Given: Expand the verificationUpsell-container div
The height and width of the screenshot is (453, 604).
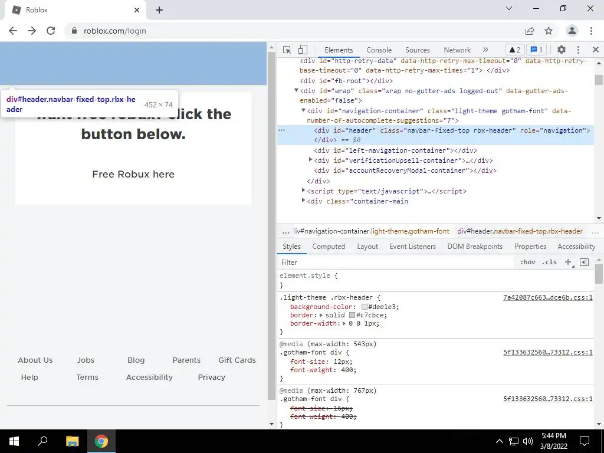Looking at the screenshot, I should [310, 160].
